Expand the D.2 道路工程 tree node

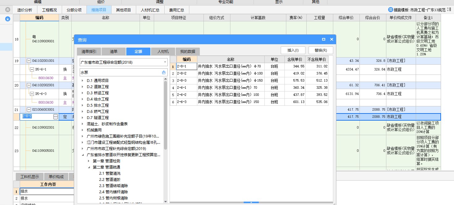coord(82,87)
